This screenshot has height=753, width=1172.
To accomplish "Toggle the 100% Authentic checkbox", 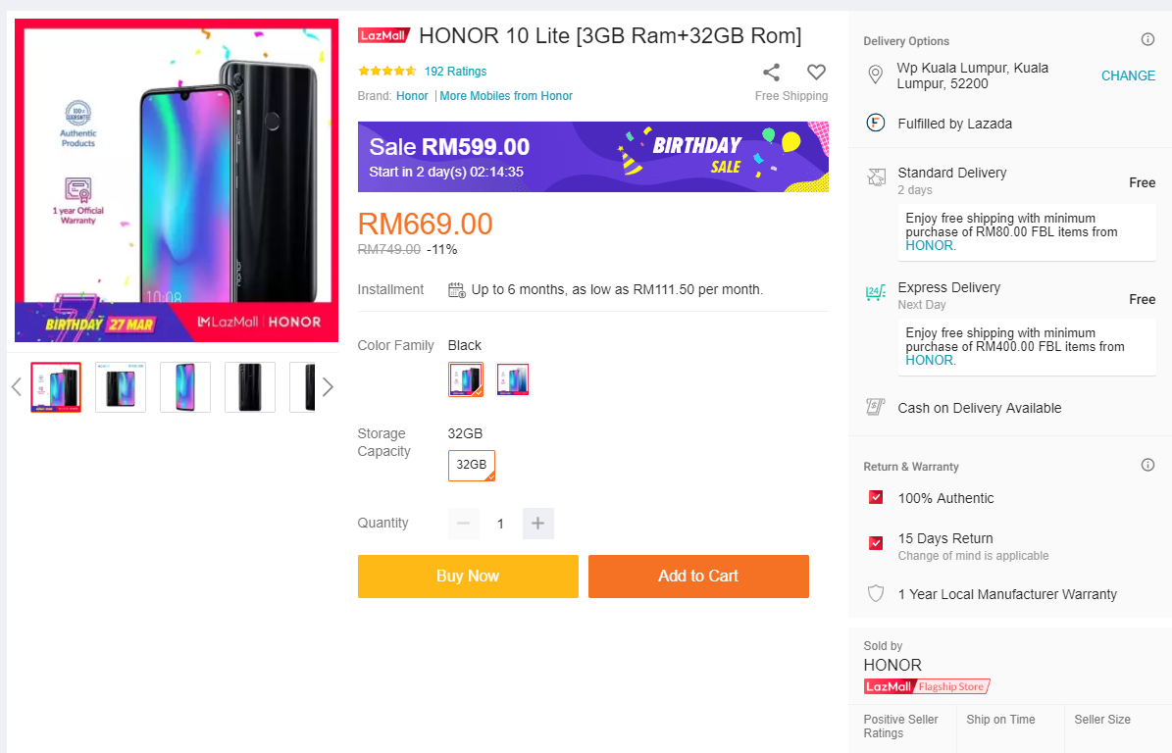I will click(876, 498).
